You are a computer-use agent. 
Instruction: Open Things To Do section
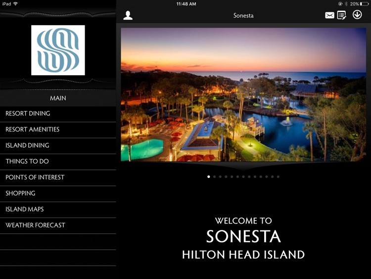tap(58, 162)
